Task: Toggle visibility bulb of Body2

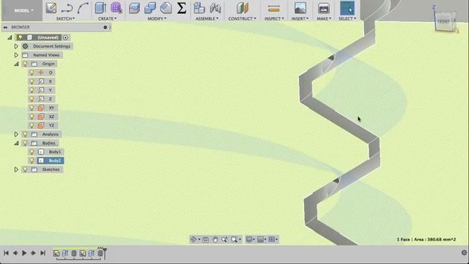Action: 32,161
